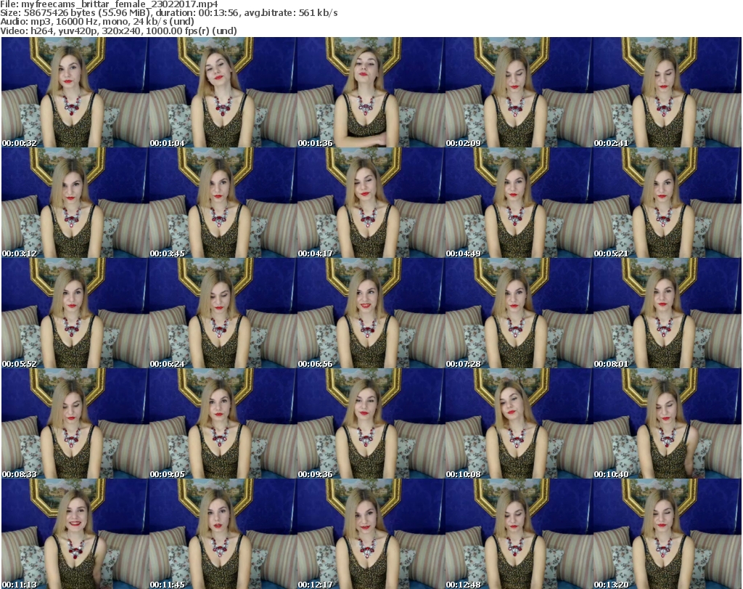
Task: Choose the still labeled 00:09:36
Action: 371,424
